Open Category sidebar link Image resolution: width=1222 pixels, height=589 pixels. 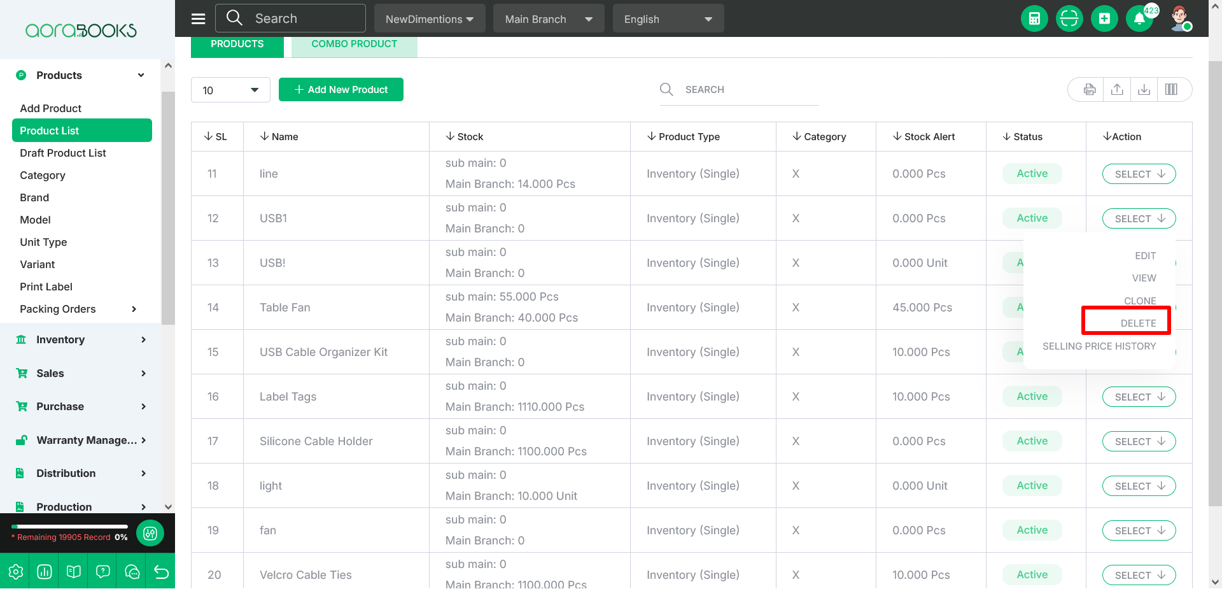(x=43, y=175)
